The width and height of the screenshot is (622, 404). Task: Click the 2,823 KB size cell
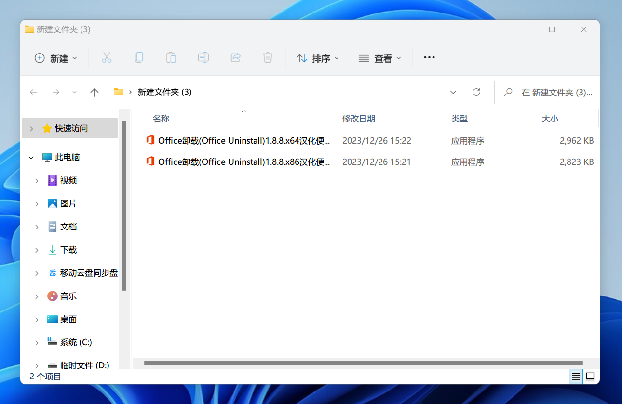577,162
